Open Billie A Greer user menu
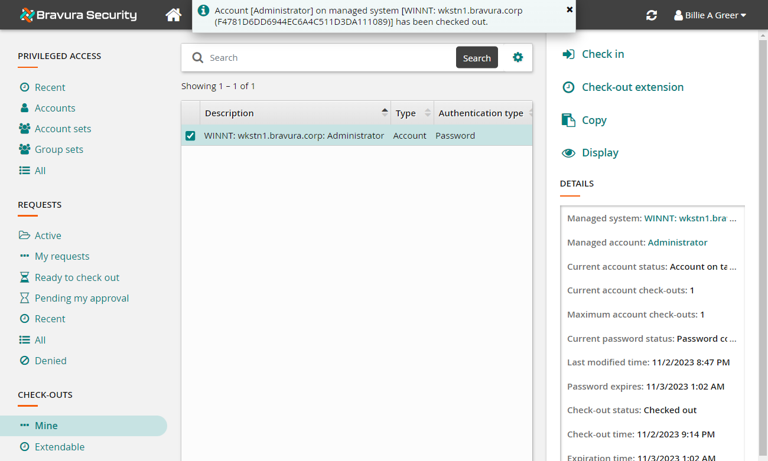This screenshot has width=768, height=461. 710,15
